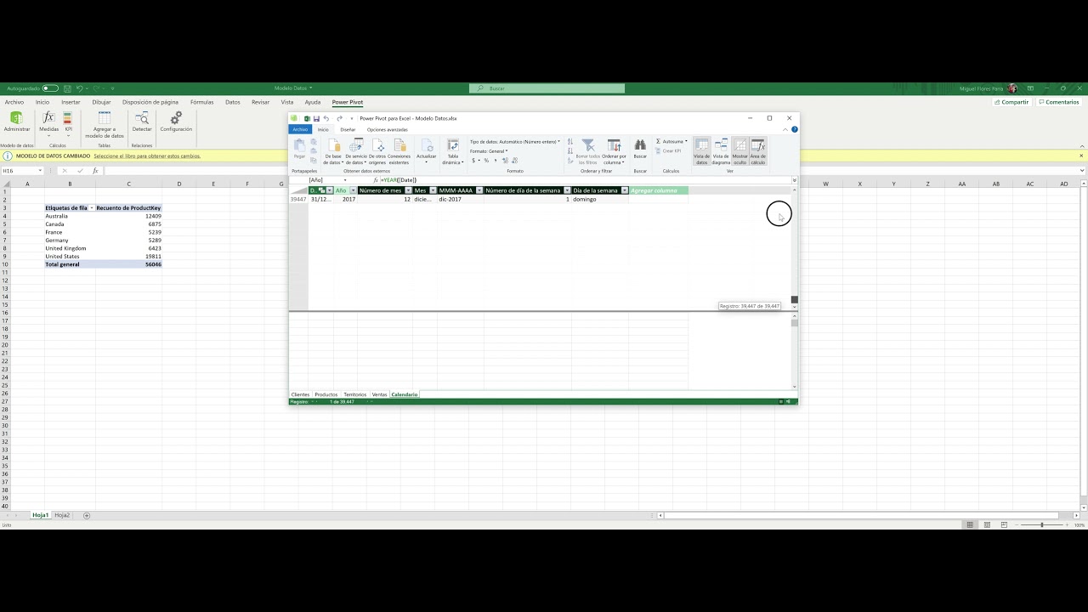Click the sort descending Z-A icon
The height and width of the screenshot is (612, 1088).
click(570, 150)
